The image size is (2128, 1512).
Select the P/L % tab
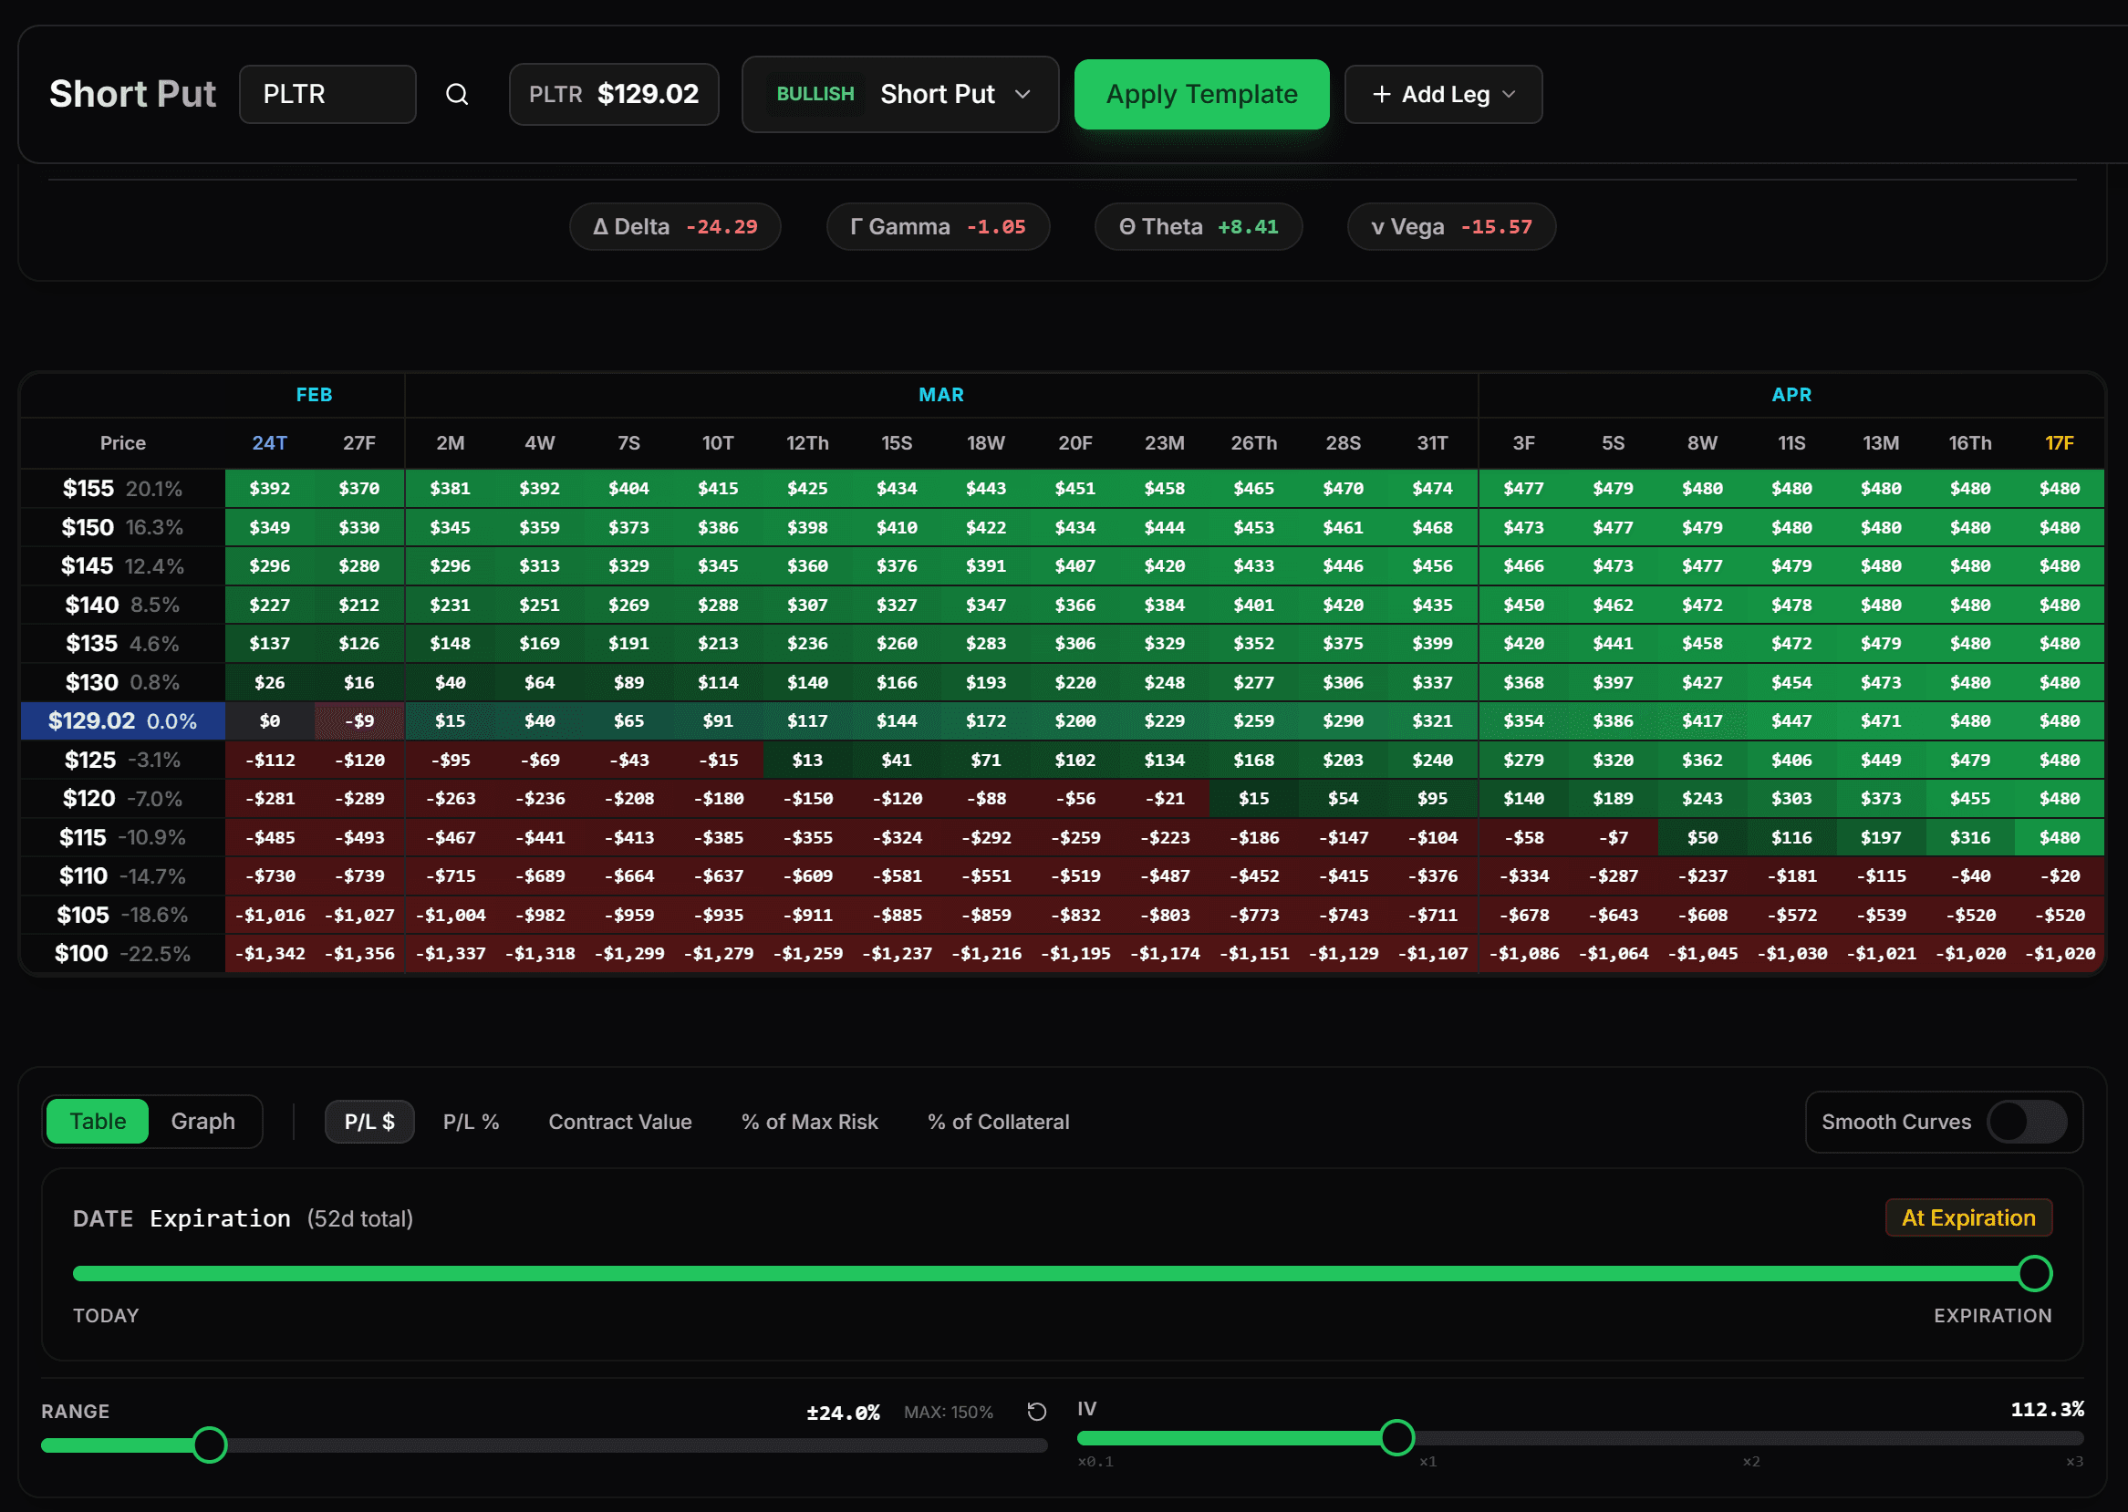[x=472, y=1121]
